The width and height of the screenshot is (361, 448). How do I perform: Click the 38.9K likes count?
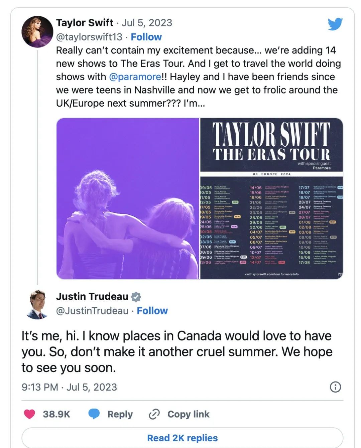click(x=56, y=414)
